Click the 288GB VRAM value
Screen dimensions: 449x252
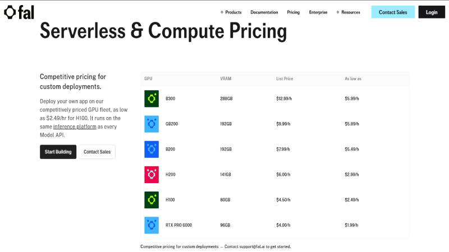(x=226, y=99)
